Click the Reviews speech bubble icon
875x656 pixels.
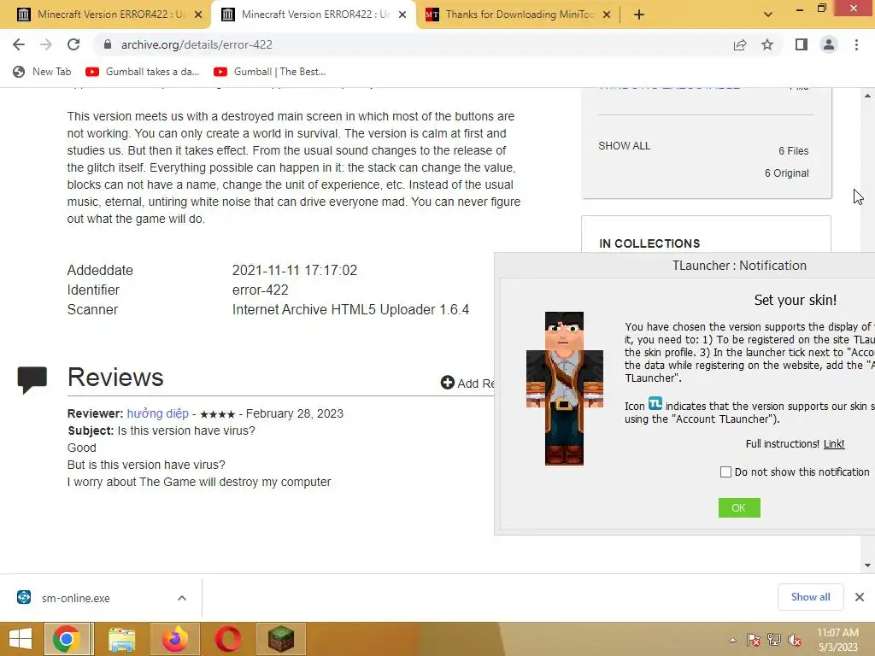(32, 380)
